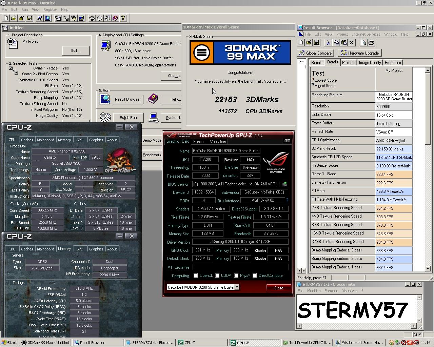Click the Print Preview icon in Result Browser
The width and height of the screenshot is (434, 347).
(x=363, y=42)
